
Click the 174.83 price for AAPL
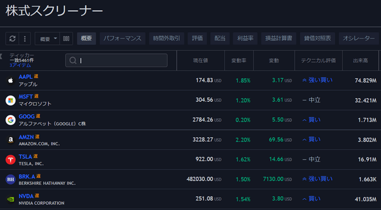point(205,80)
